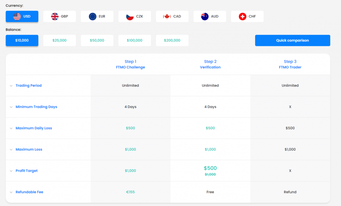Viewport: 341px width, 206px height.
Task: Select the Step 2 Verification header
Action: pyautogui.click(x=210, y=64)
